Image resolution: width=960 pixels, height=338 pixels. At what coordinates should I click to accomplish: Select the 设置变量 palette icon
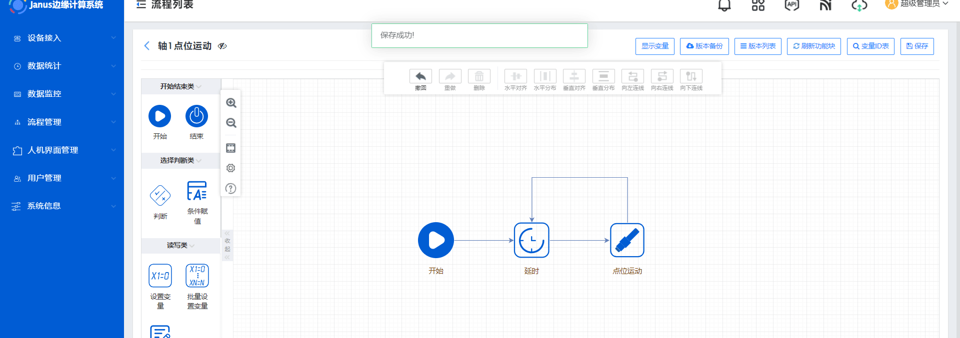coord(160,276)
